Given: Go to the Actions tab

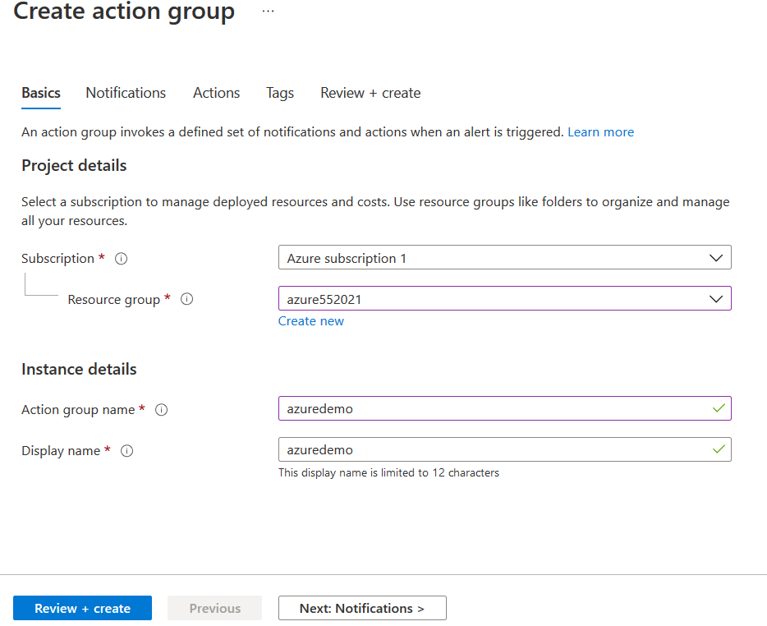Looking at the screenshot, I should (x=216, y=93).
